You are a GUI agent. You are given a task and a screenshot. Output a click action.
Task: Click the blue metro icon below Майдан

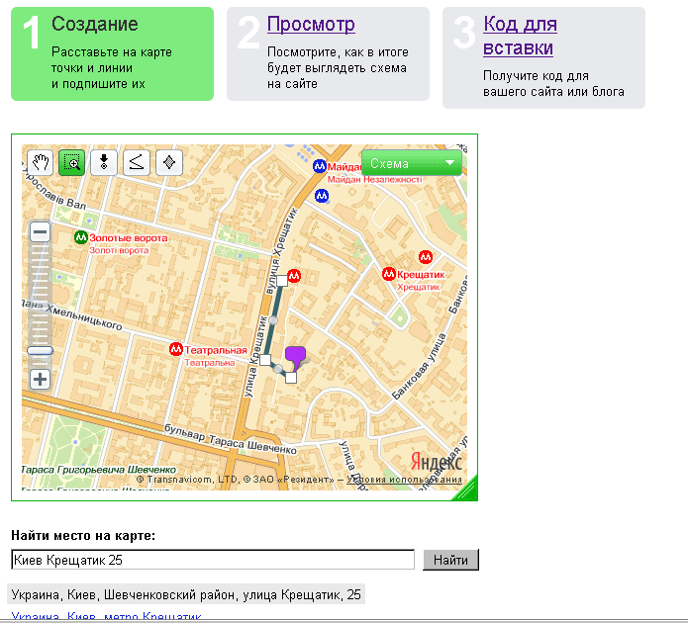[322, 196]
